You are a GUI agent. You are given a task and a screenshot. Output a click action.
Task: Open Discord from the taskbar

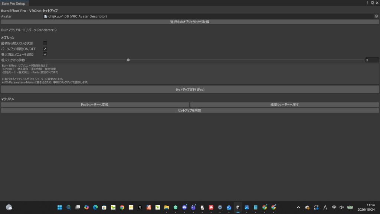[184, 207]
